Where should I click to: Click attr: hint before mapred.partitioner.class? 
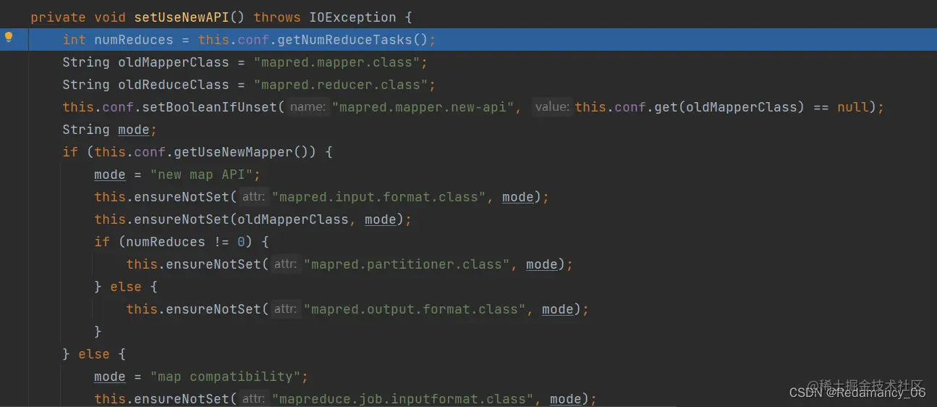(286, 264)
